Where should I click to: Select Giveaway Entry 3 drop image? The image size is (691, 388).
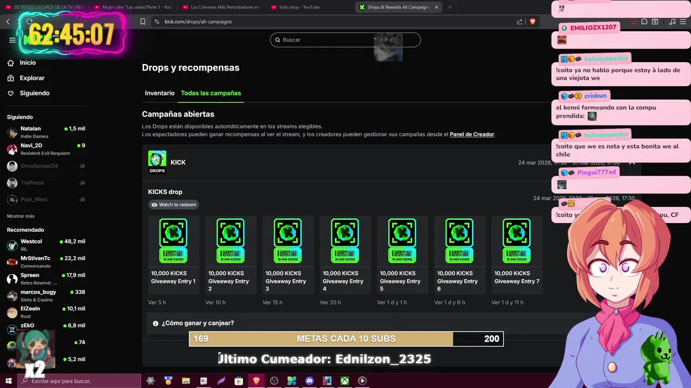288,240
